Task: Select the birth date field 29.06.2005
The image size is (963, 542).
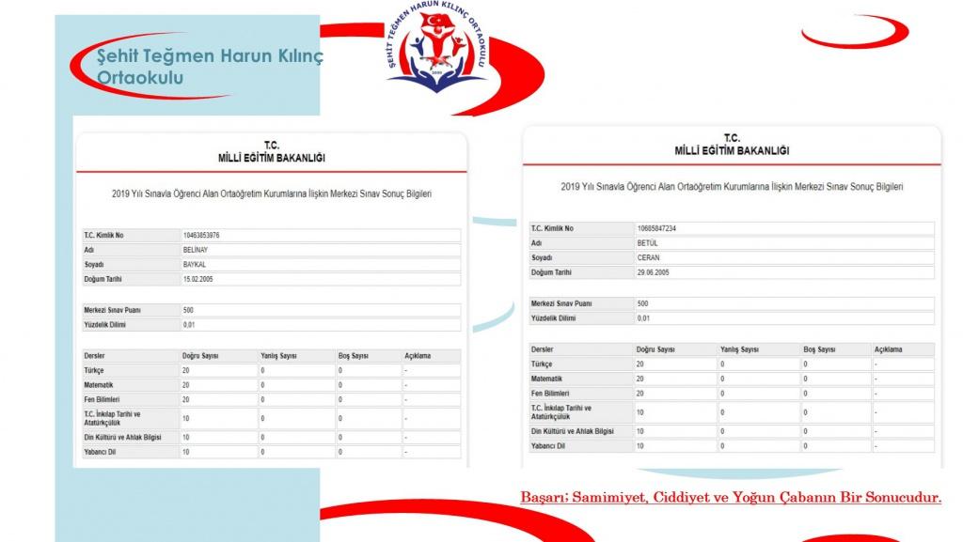Action: click(783, 272)
